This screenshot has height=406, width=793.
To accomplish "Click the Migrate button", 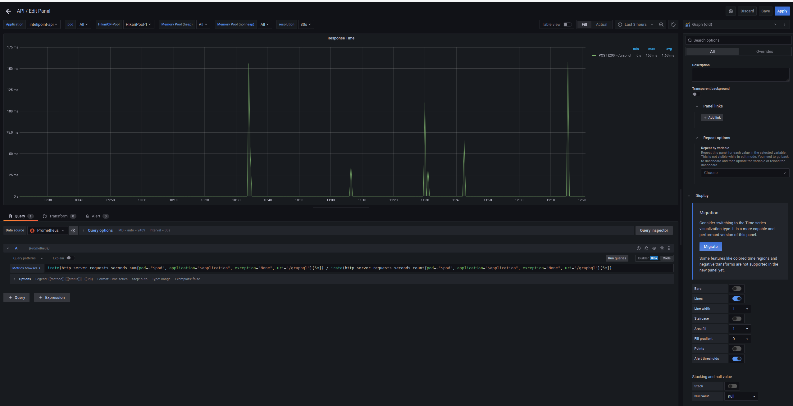I will click(711, 246).
